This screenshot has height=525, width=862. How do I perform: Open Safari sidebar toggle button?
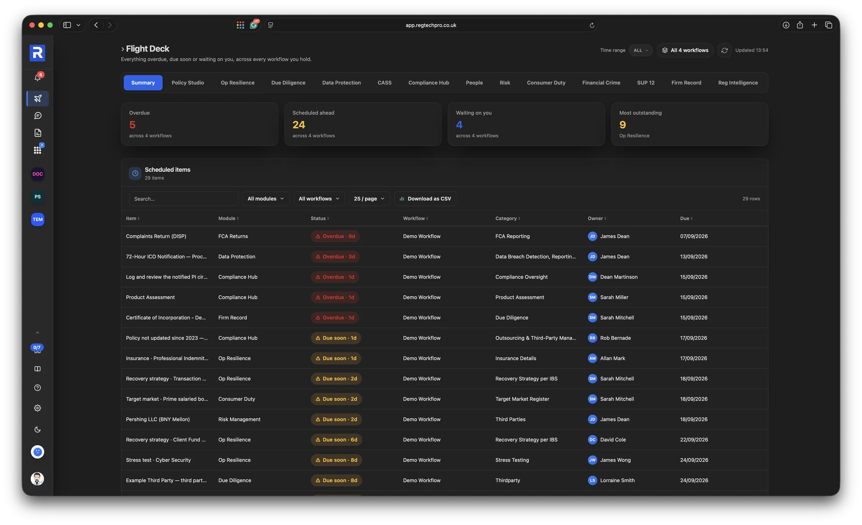pos(67,25)
